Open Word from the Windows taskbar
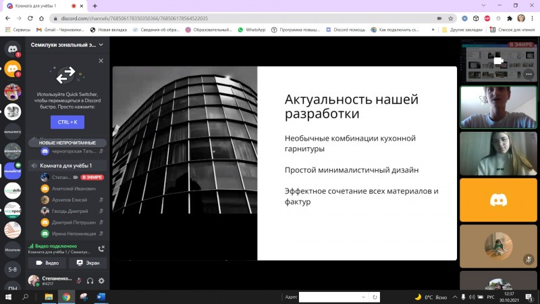The width and height of the screenshot is (540, 304). click(x=101, y=297)
